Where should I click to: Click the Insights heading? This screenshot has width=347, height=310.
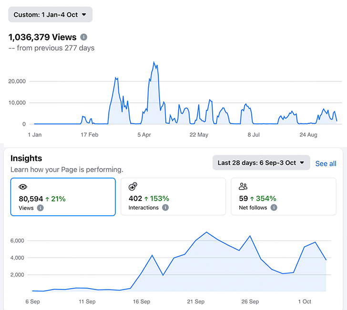click(26, 158)
